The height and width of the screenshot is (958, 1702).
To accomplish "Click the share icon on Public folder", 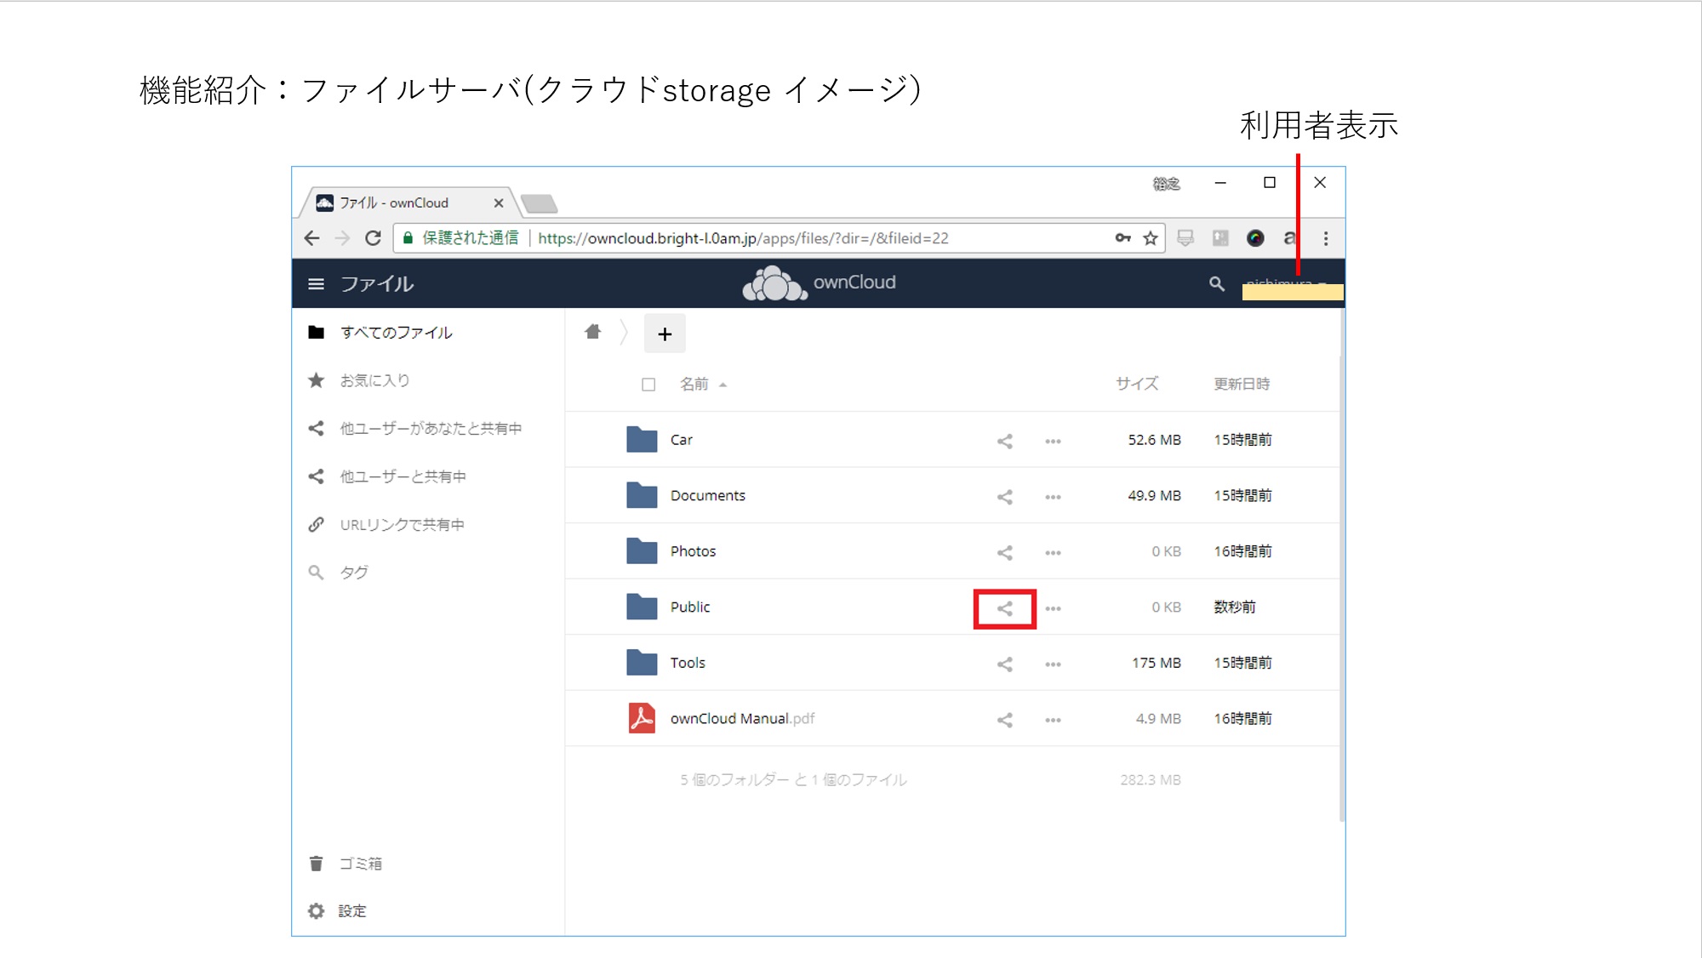I will tap(1004, 607).
